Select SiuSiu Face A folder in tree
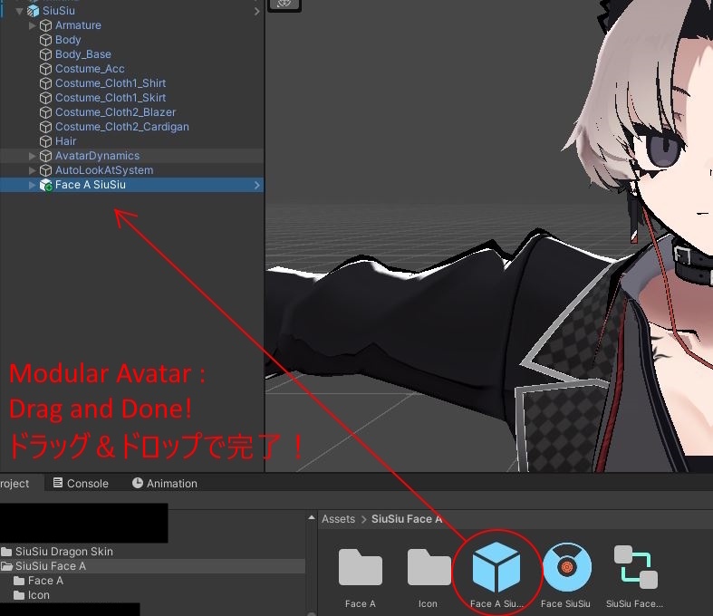 point(51,566)
